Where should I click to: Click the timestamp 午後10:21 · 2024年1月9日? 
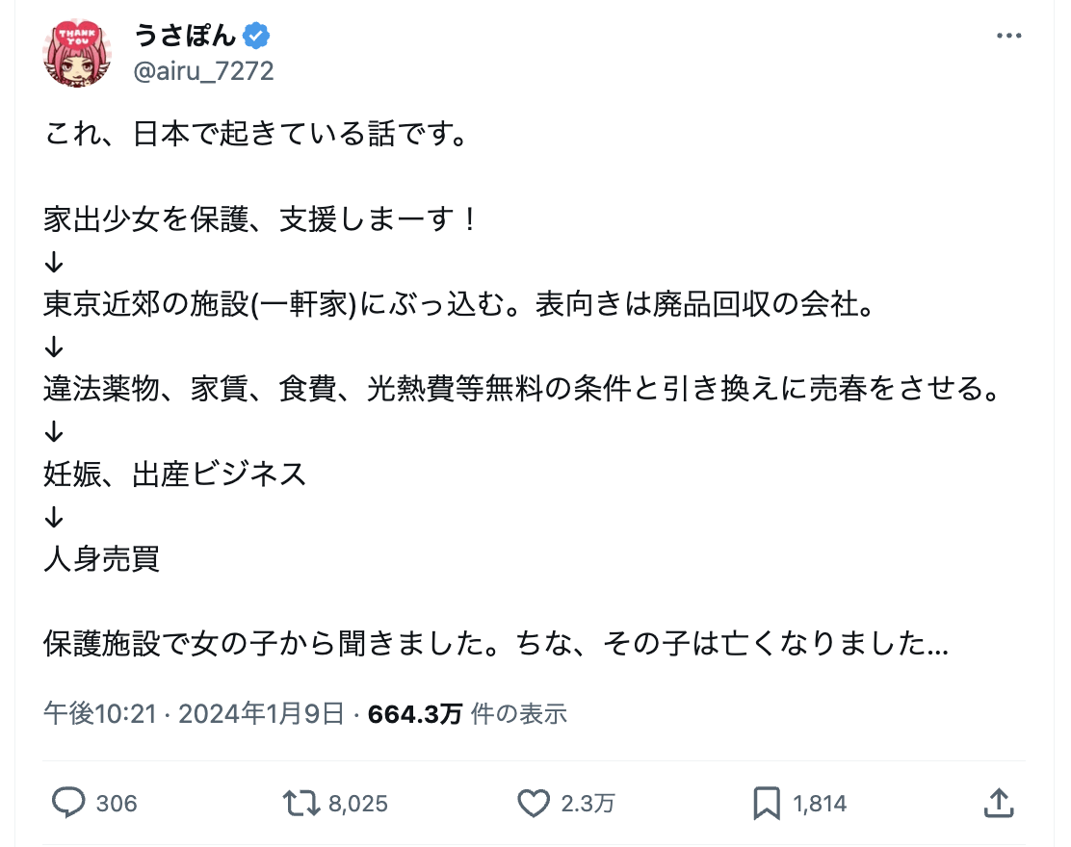(x=194, y=713)
